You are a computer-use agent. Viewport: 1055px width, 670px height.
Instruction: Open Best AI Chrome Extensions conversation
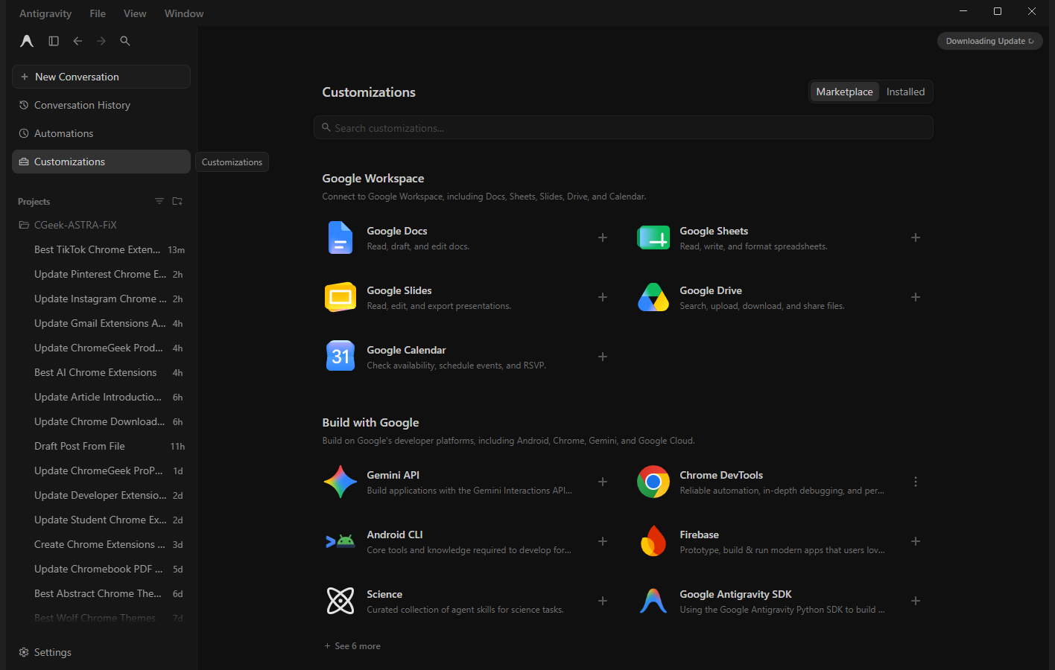pyautogui.click(x=101, y=372)
